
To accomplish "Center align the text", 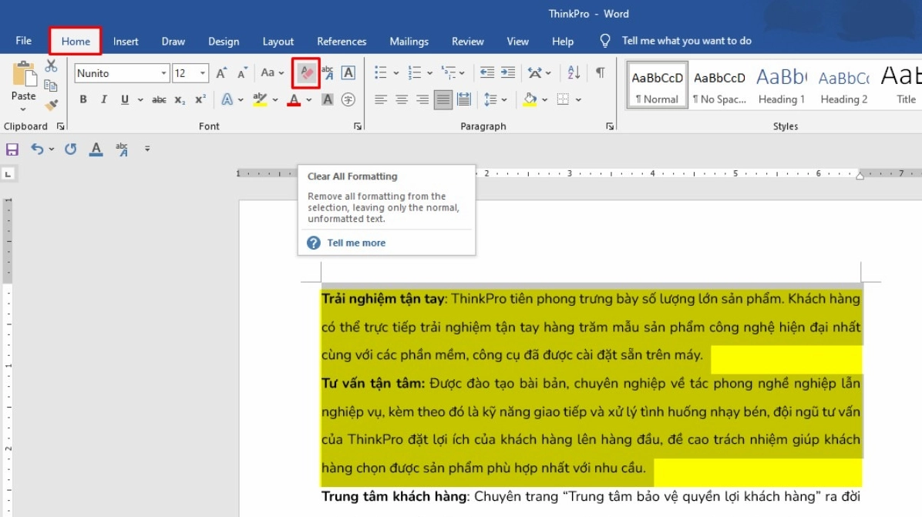I will click(402, 100).
